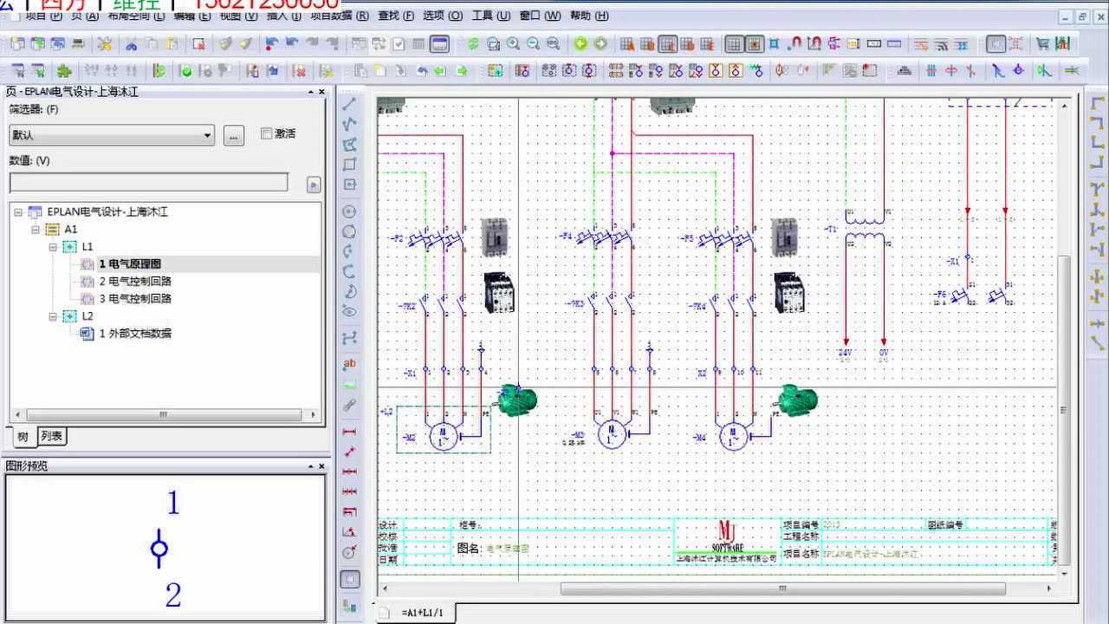Open the 默认 filter dropdown
Image resolution: width=1109 pixels, height=624 pixels.
pos(207,135)
